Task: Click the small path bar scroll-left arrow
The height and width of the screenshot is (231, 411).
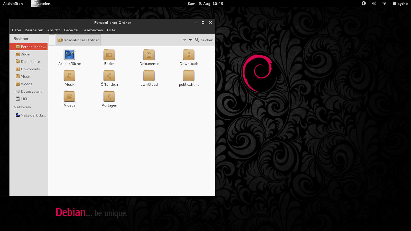Action: pyautogui.click(x=52, y=40)
